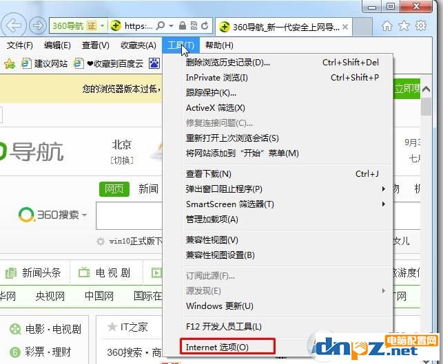The image size is (443, 364).
Task: Close the 360导航 tab with its X
Action: [x=345, y=27]
